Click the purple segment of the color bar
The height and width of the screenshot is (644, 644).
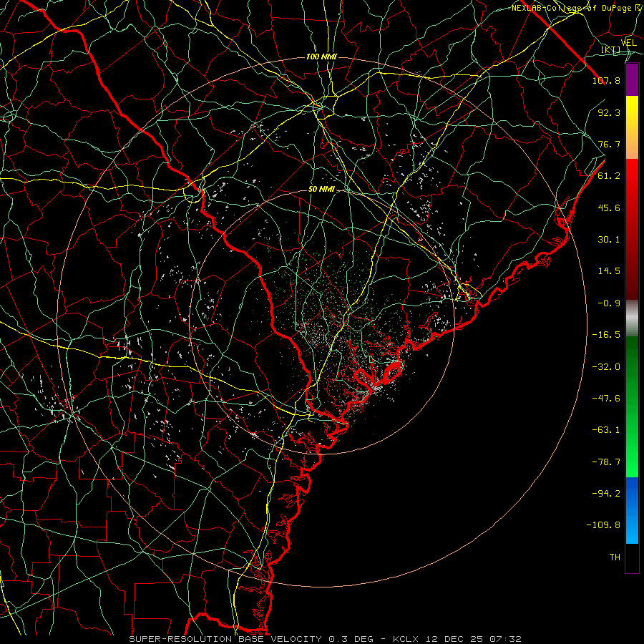(x=632, y=80)
